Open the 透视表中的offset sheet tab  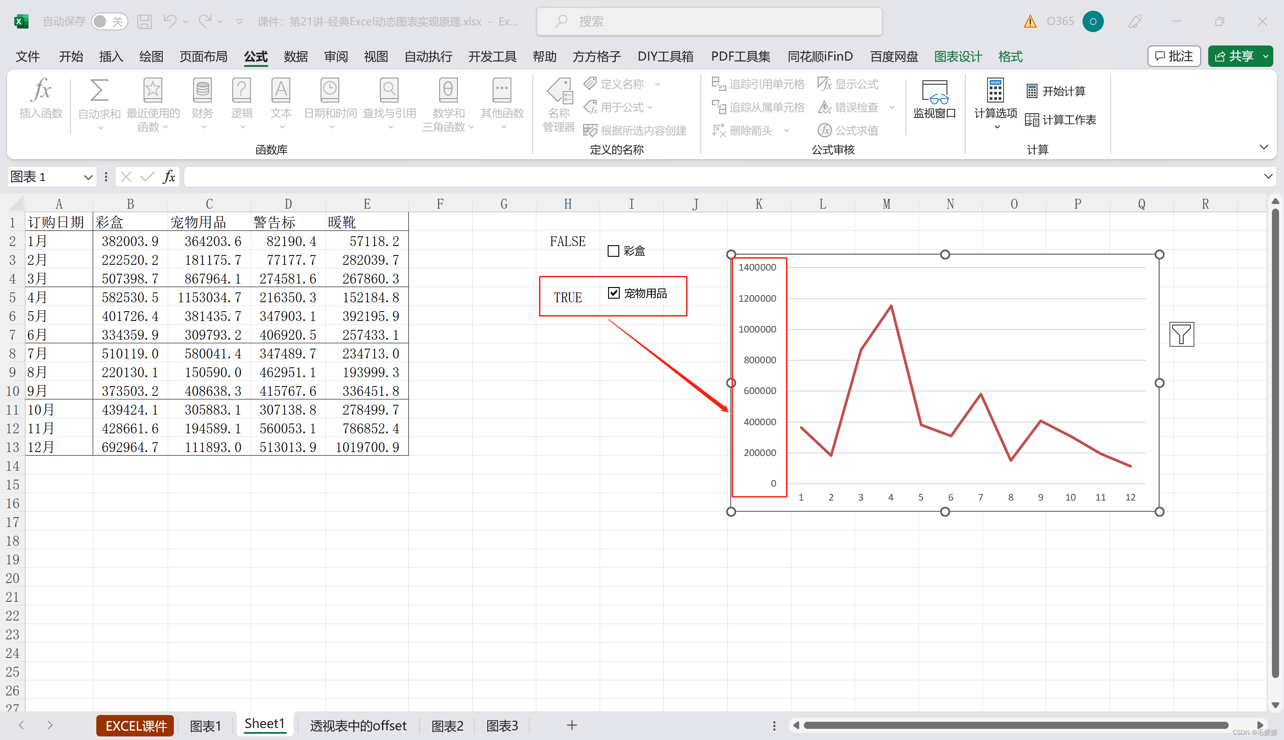(x=358, y=726)
